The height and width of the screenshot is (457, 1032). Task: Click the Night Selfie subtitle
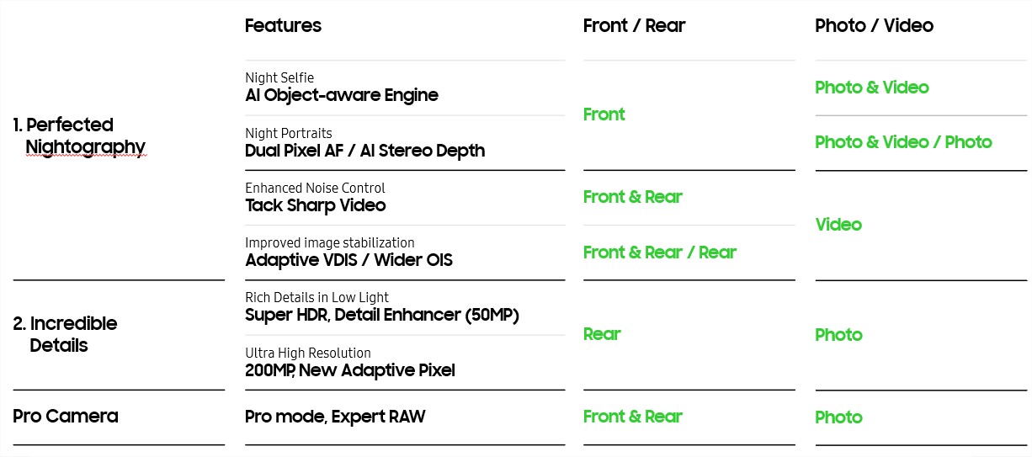click(x=279, y=78)
